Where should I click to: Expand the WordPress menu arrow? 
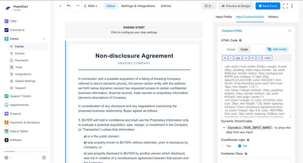(x=10, y=158)
